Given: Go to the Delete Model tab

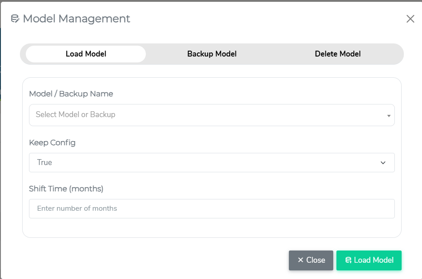Looking at the screenshot, I should tap(338, 54).
